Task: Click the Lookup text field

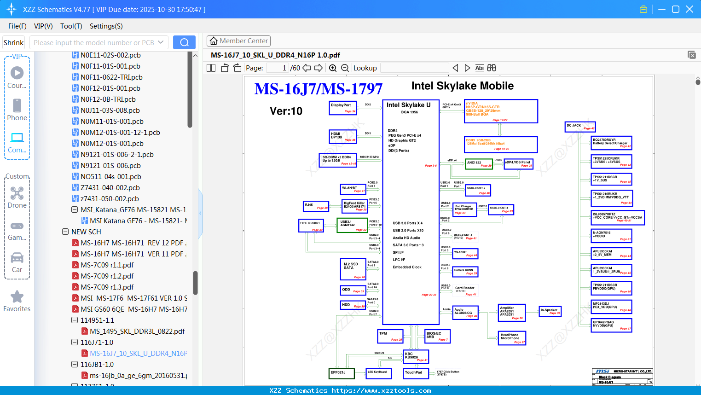Action: [414, 68]
